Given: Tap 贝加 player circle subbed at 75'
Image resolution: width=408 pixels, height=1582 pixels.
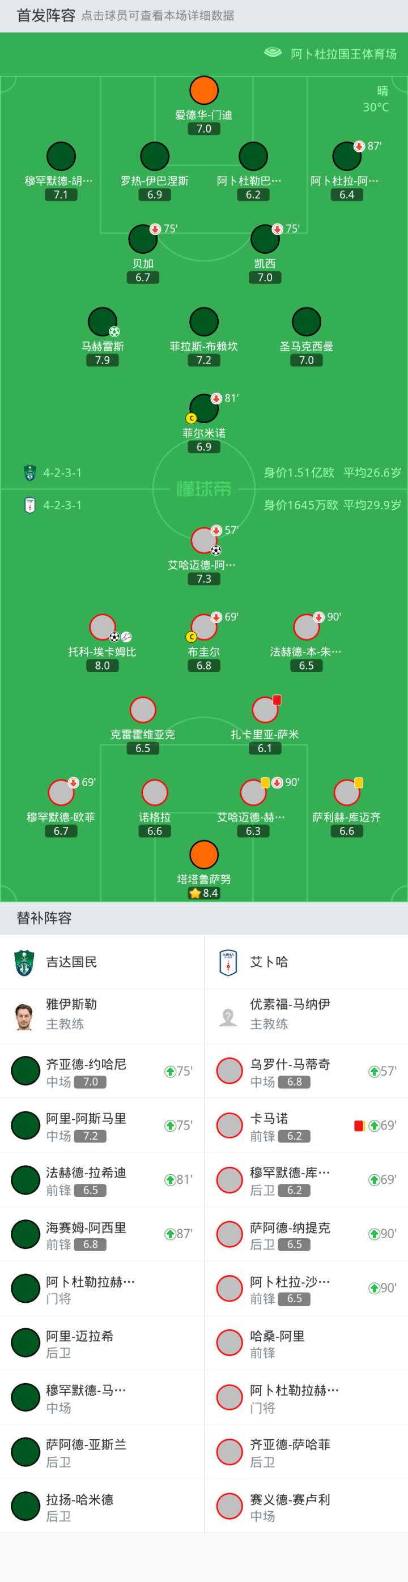Looking at the screenshot, I should 143,239.
